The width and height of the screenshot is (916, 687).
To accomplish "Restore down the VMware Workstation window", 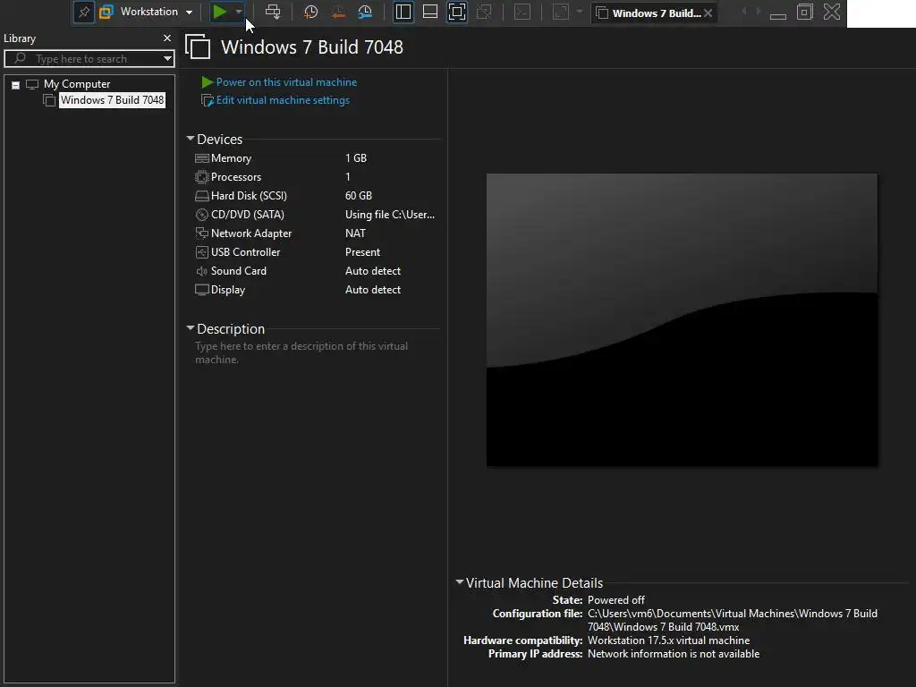I will [805, 13].
